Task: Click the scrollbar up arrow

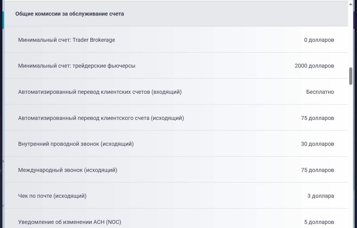Action: coord(351,4)
